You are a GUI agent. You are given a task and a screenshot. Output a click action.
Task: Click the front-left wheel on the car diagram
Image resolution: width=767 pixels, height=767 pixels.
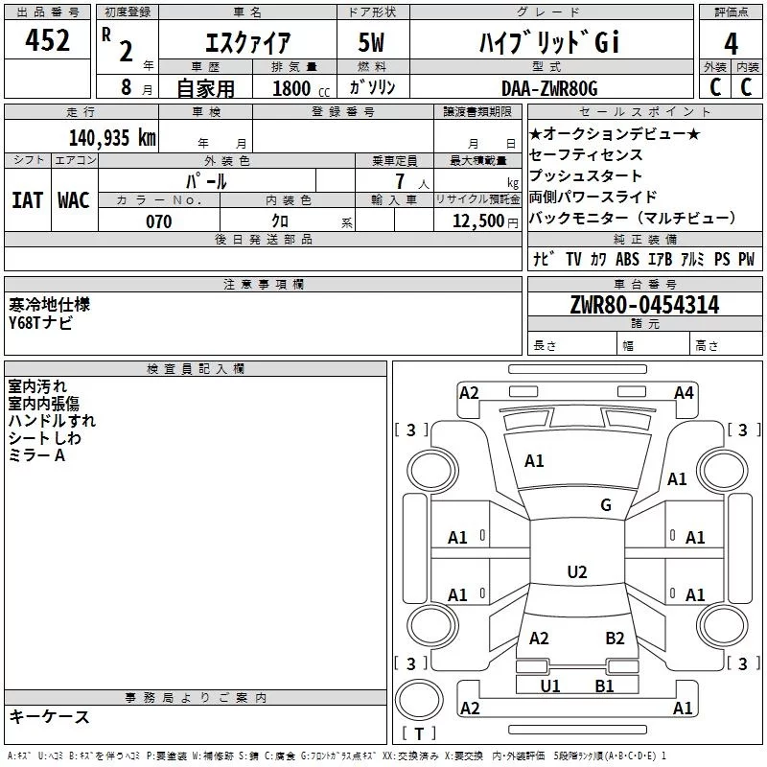pyautogui.click(x=432, y=471)
